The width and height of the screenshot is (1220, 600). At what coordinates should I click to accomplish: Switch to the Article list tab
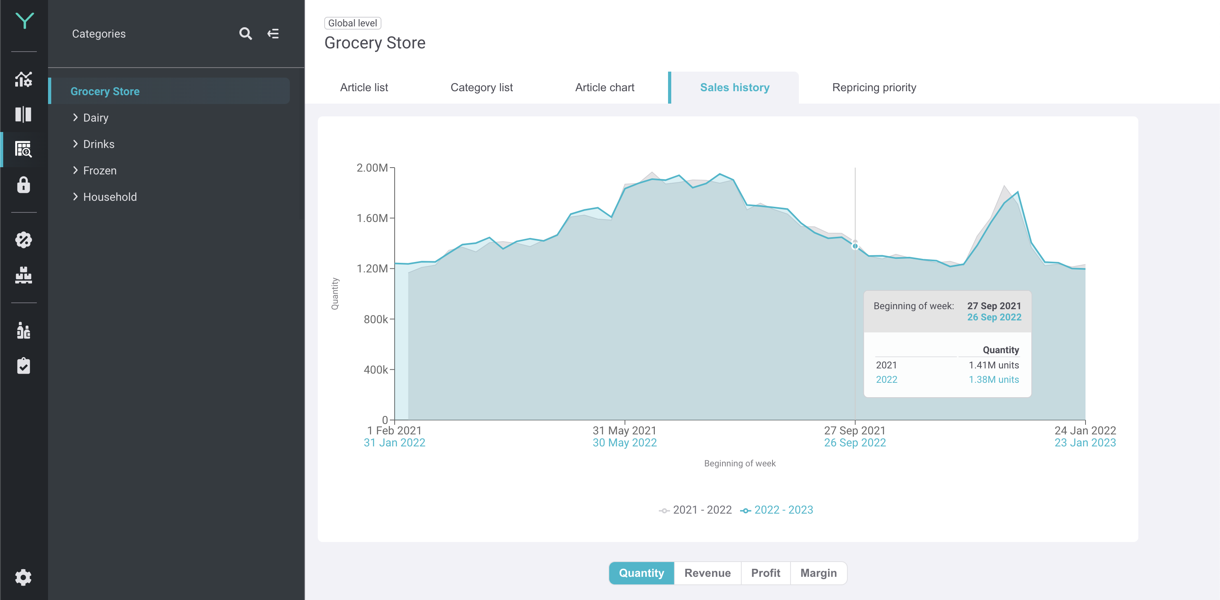(364, 88)
